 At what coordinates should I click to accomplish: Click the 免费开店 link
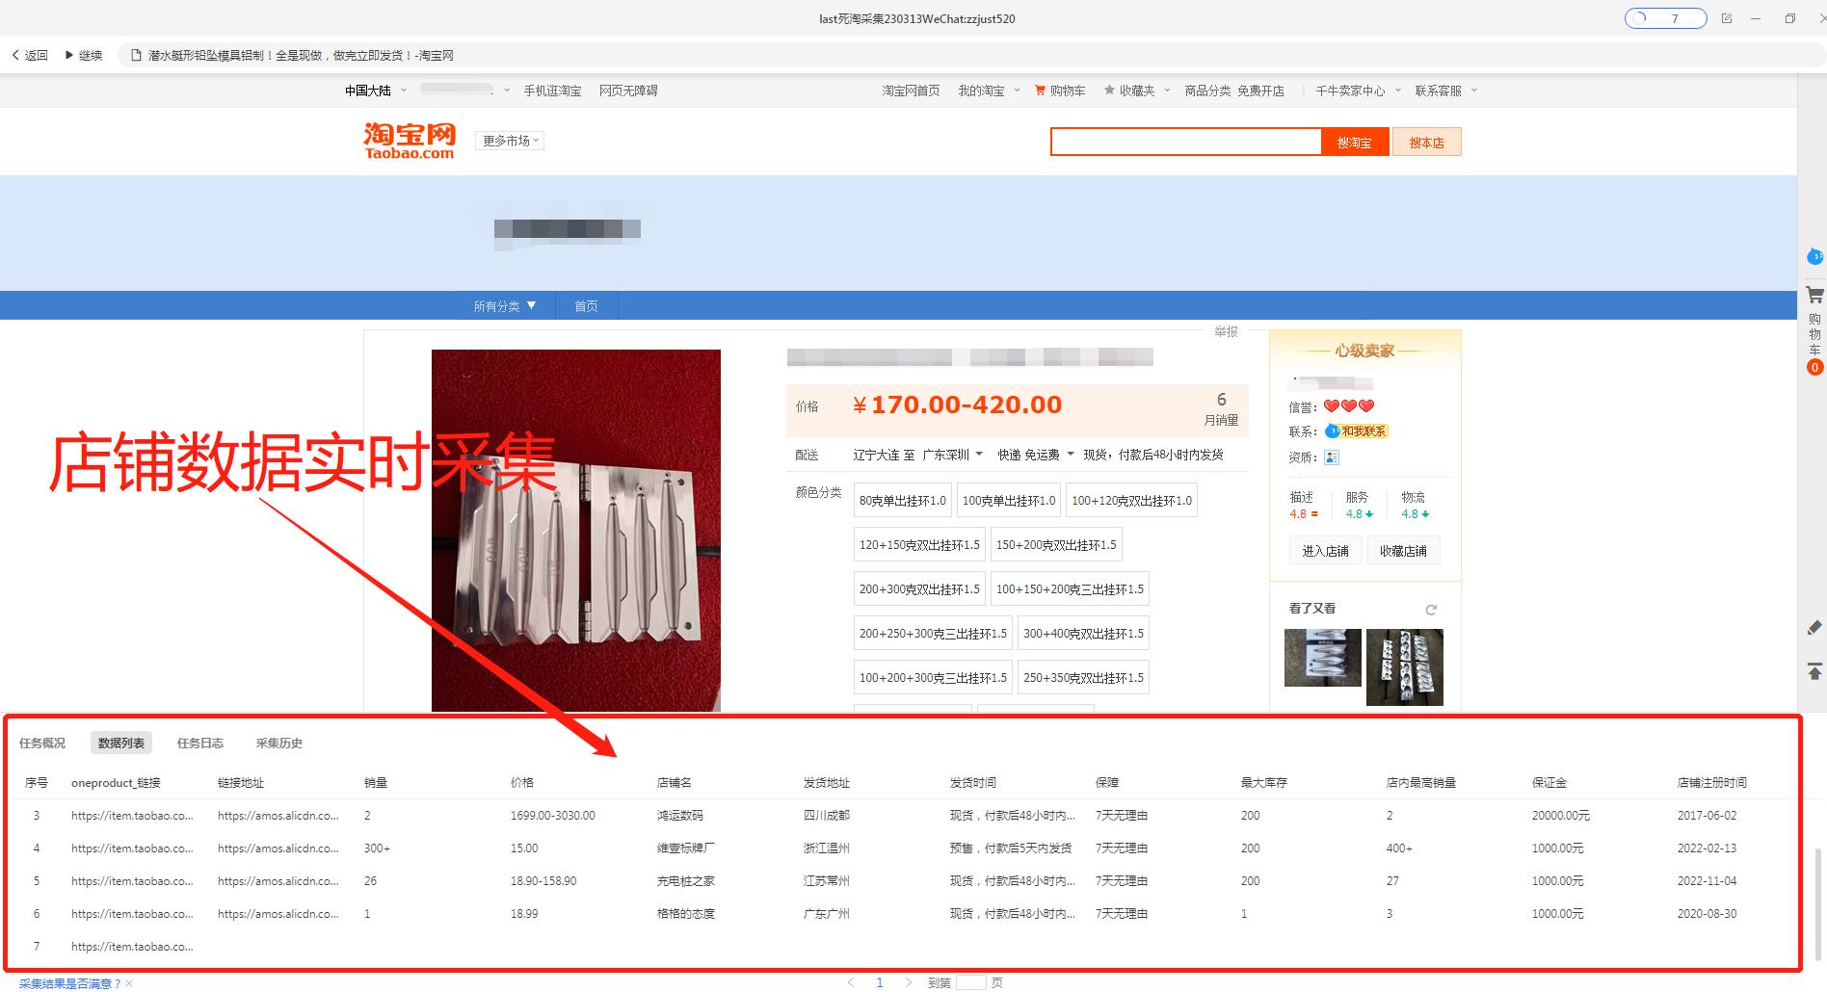[x=1262, y=90]
